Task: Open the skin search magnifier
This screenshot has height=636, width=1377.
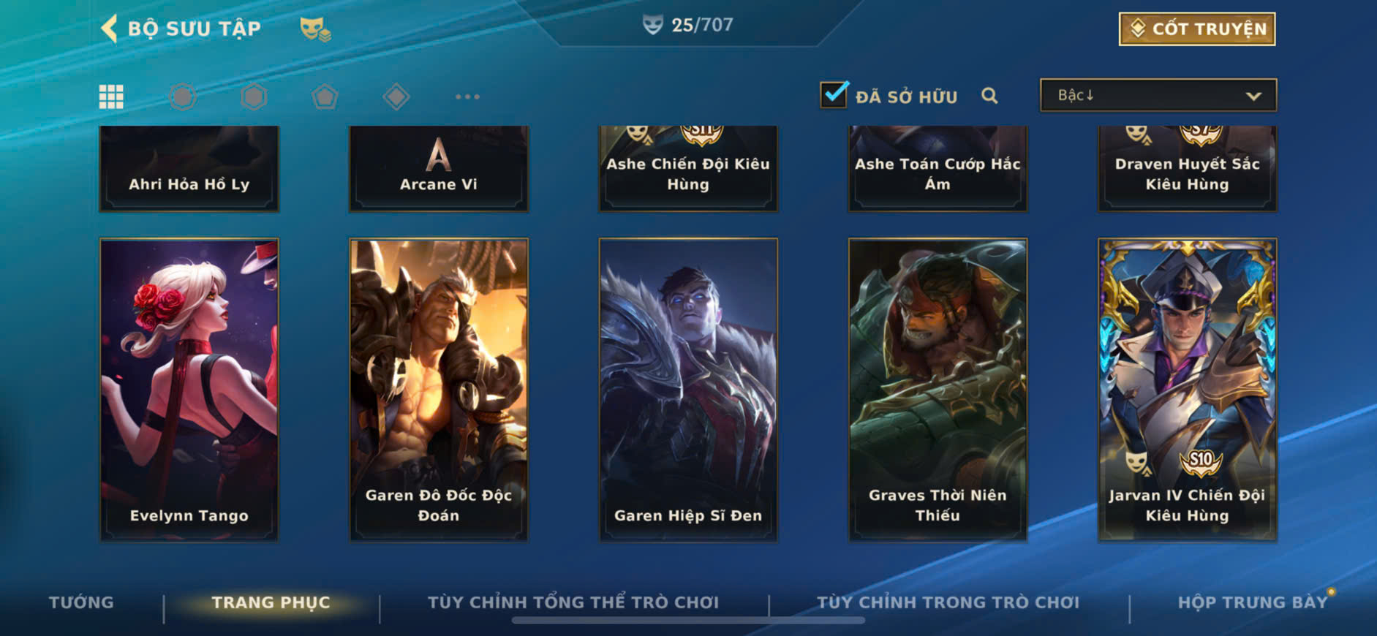Action: coord(989,96)
